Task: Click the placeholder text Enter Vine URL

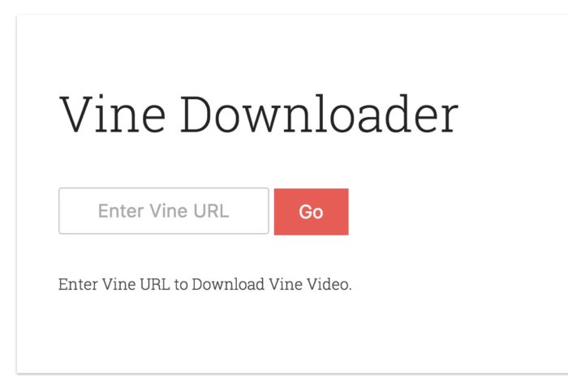Action: [163, 211]
